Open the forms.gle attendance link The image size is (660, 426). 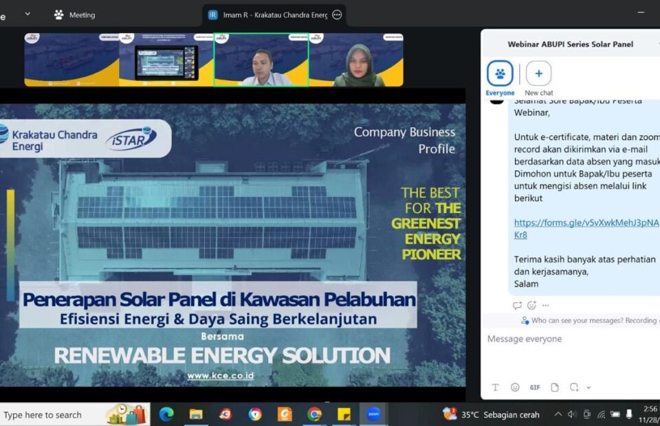pos(586,228)
